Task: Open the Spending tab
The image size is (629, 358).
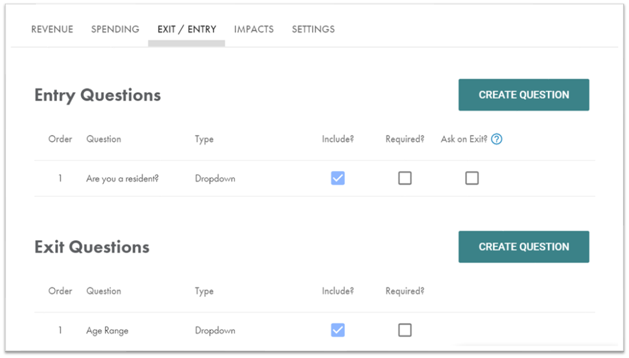Action: [x=115, y=29]
